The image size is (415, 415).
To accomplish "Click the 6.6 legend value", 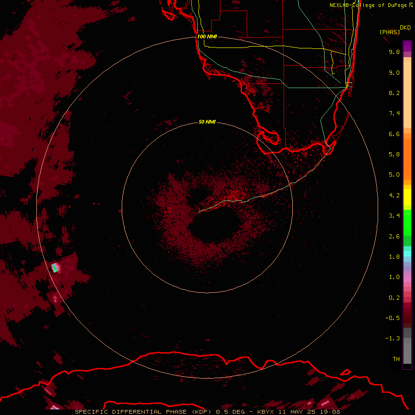I will click(394, 134).
